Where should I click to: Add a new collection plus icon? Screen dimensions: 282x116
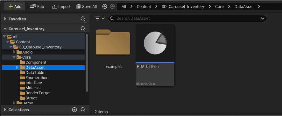pyautogui.click(x=74, y=110)
